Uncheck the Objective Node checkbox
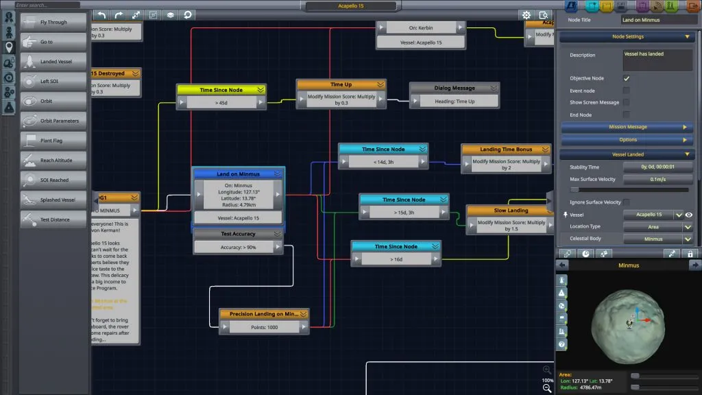702x395 pixels. pos(627,78)
